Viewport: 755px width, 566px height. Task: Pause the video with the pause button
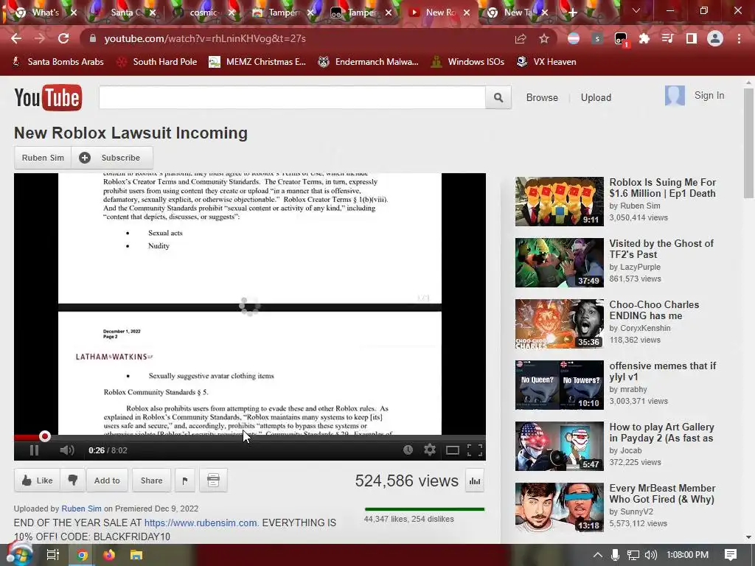click(x=34, y=450)
